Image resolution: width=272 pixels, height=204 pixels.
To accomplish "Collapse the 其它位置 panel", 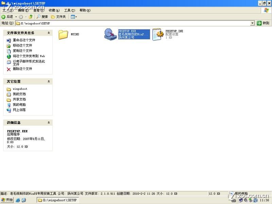I will point(49,82).
